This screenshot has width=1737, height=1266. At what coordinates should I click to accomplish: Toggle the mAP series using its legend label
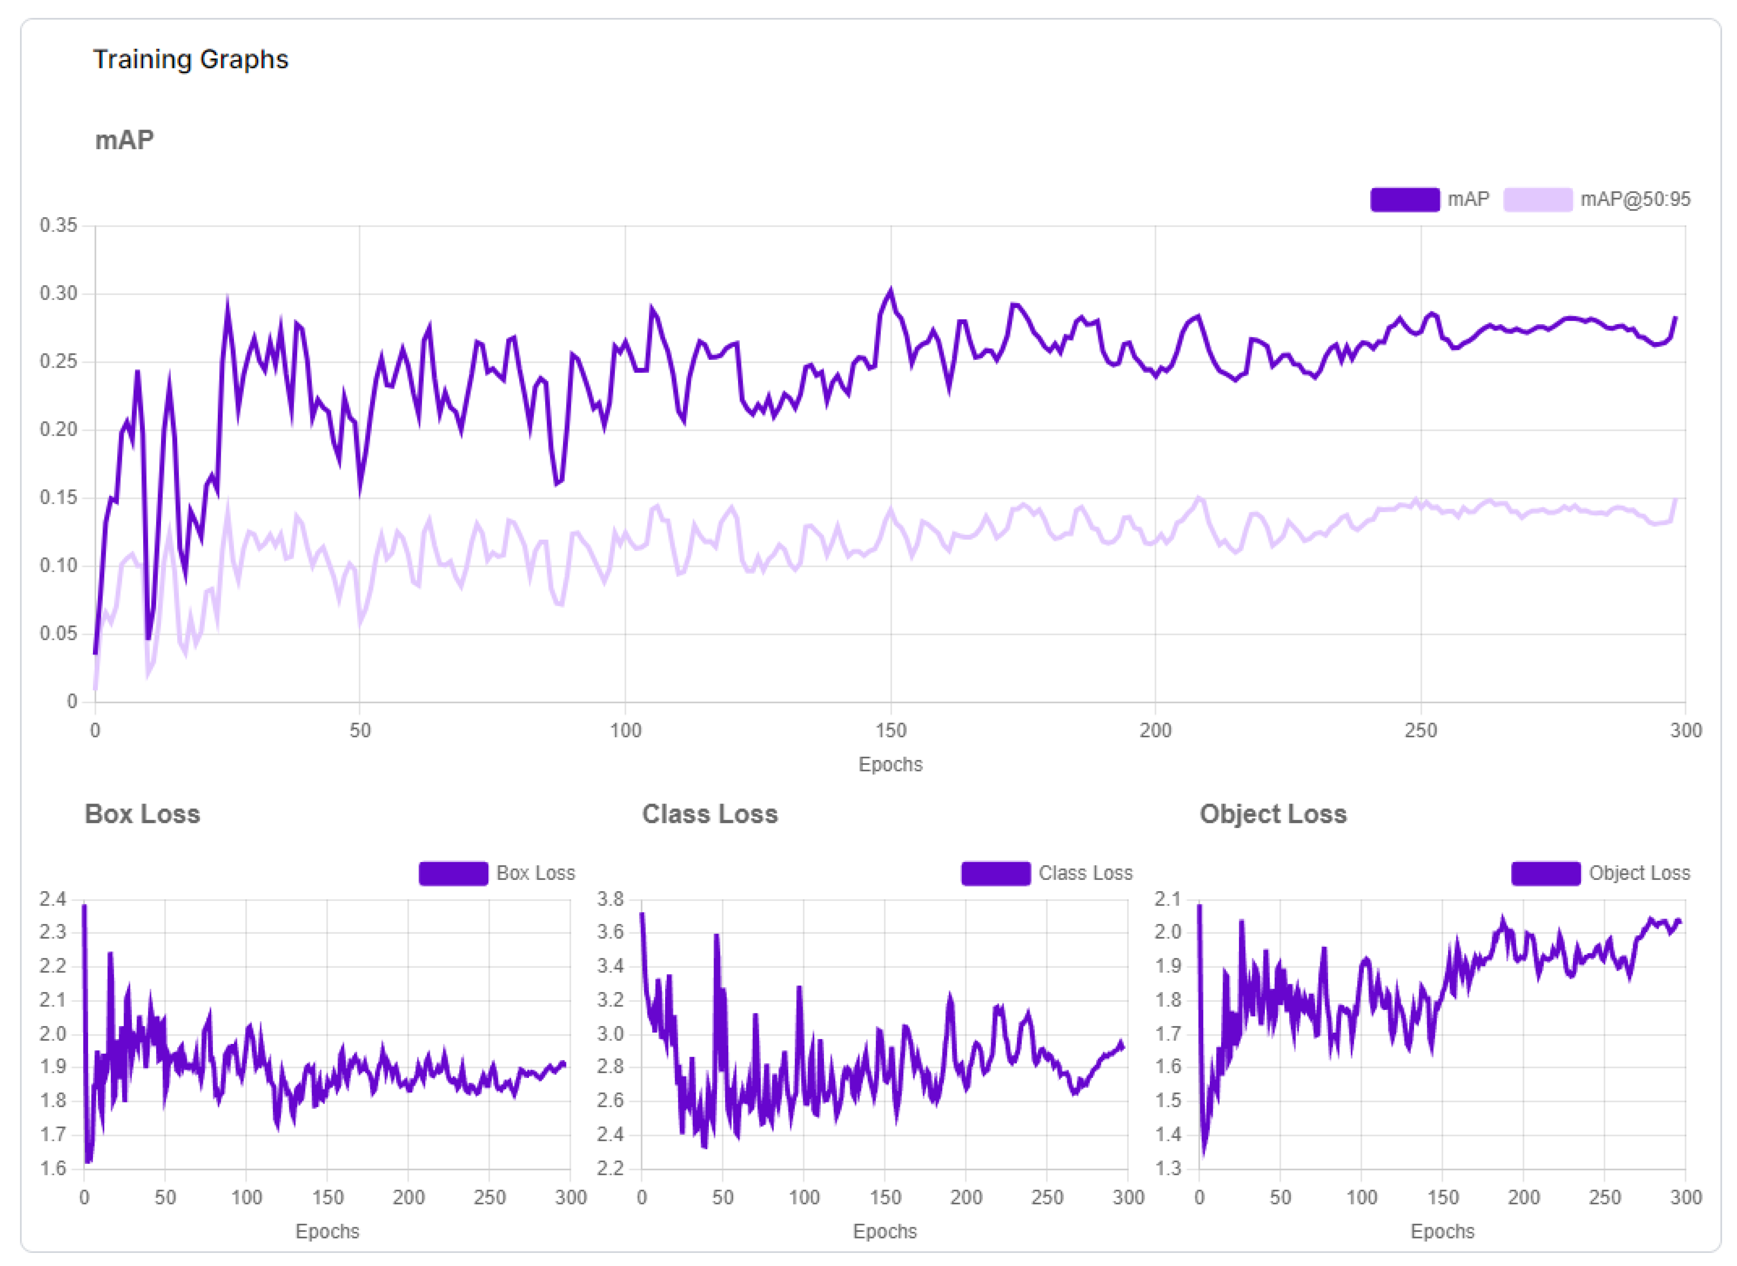1468,199
